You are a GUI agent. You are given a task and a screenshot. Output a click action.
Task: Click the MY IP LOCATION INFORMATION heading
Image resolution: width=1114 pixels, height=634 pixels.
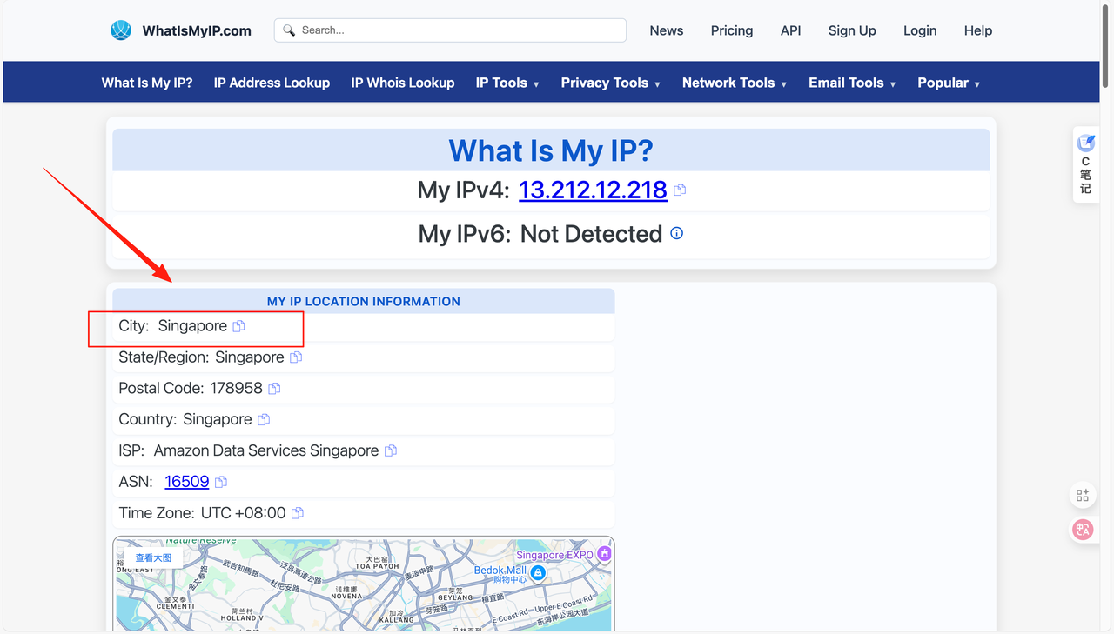pyautogui.click(x=364, y=301)
